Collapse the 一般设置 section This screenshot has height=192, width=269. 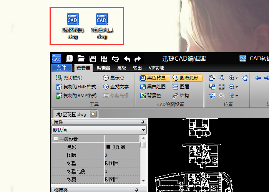pyautogui.click(x=56, y=139)
